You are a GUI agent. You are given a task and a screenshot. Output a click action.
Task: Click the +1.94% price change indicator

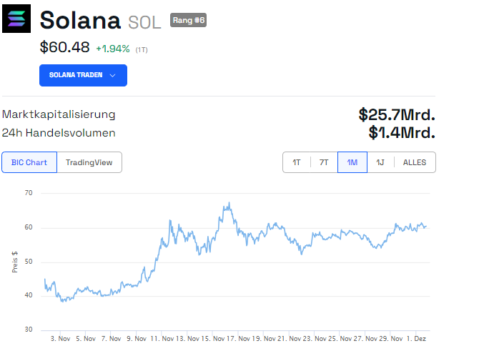113,49
